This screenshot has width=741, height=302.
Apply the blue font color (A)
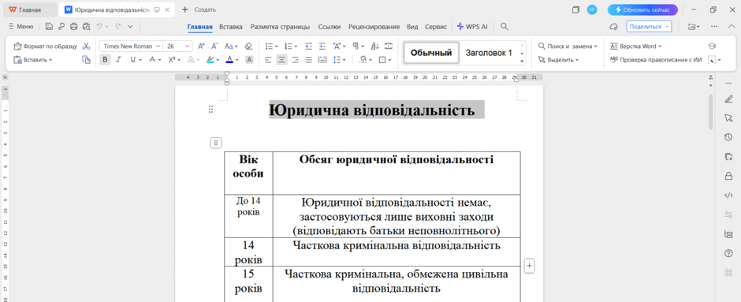[229, 60]
